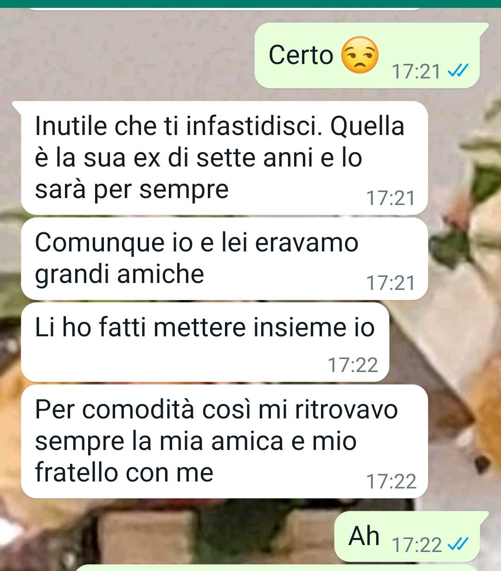Tap the text 'sarà per sempre'
Viewport: 501px width, 571px height.
(132, 190)
